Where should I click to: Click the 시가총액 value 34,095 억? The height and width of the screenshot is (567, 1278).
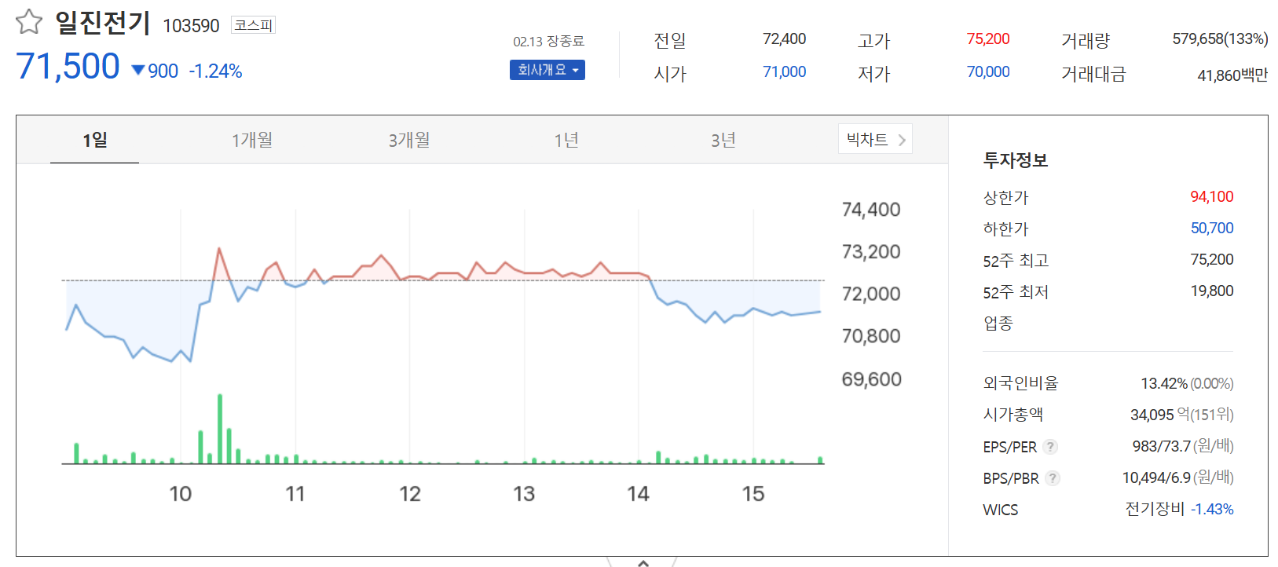[1159, 415]
